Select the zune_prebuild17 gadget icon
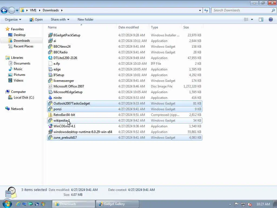The height and width of the screenshot is (208, 277). click(50, 137)
